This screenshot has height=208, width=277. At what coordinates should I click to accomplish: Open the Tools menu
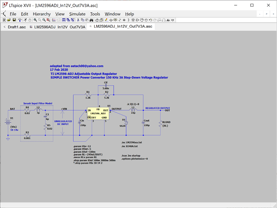point(95,14)
